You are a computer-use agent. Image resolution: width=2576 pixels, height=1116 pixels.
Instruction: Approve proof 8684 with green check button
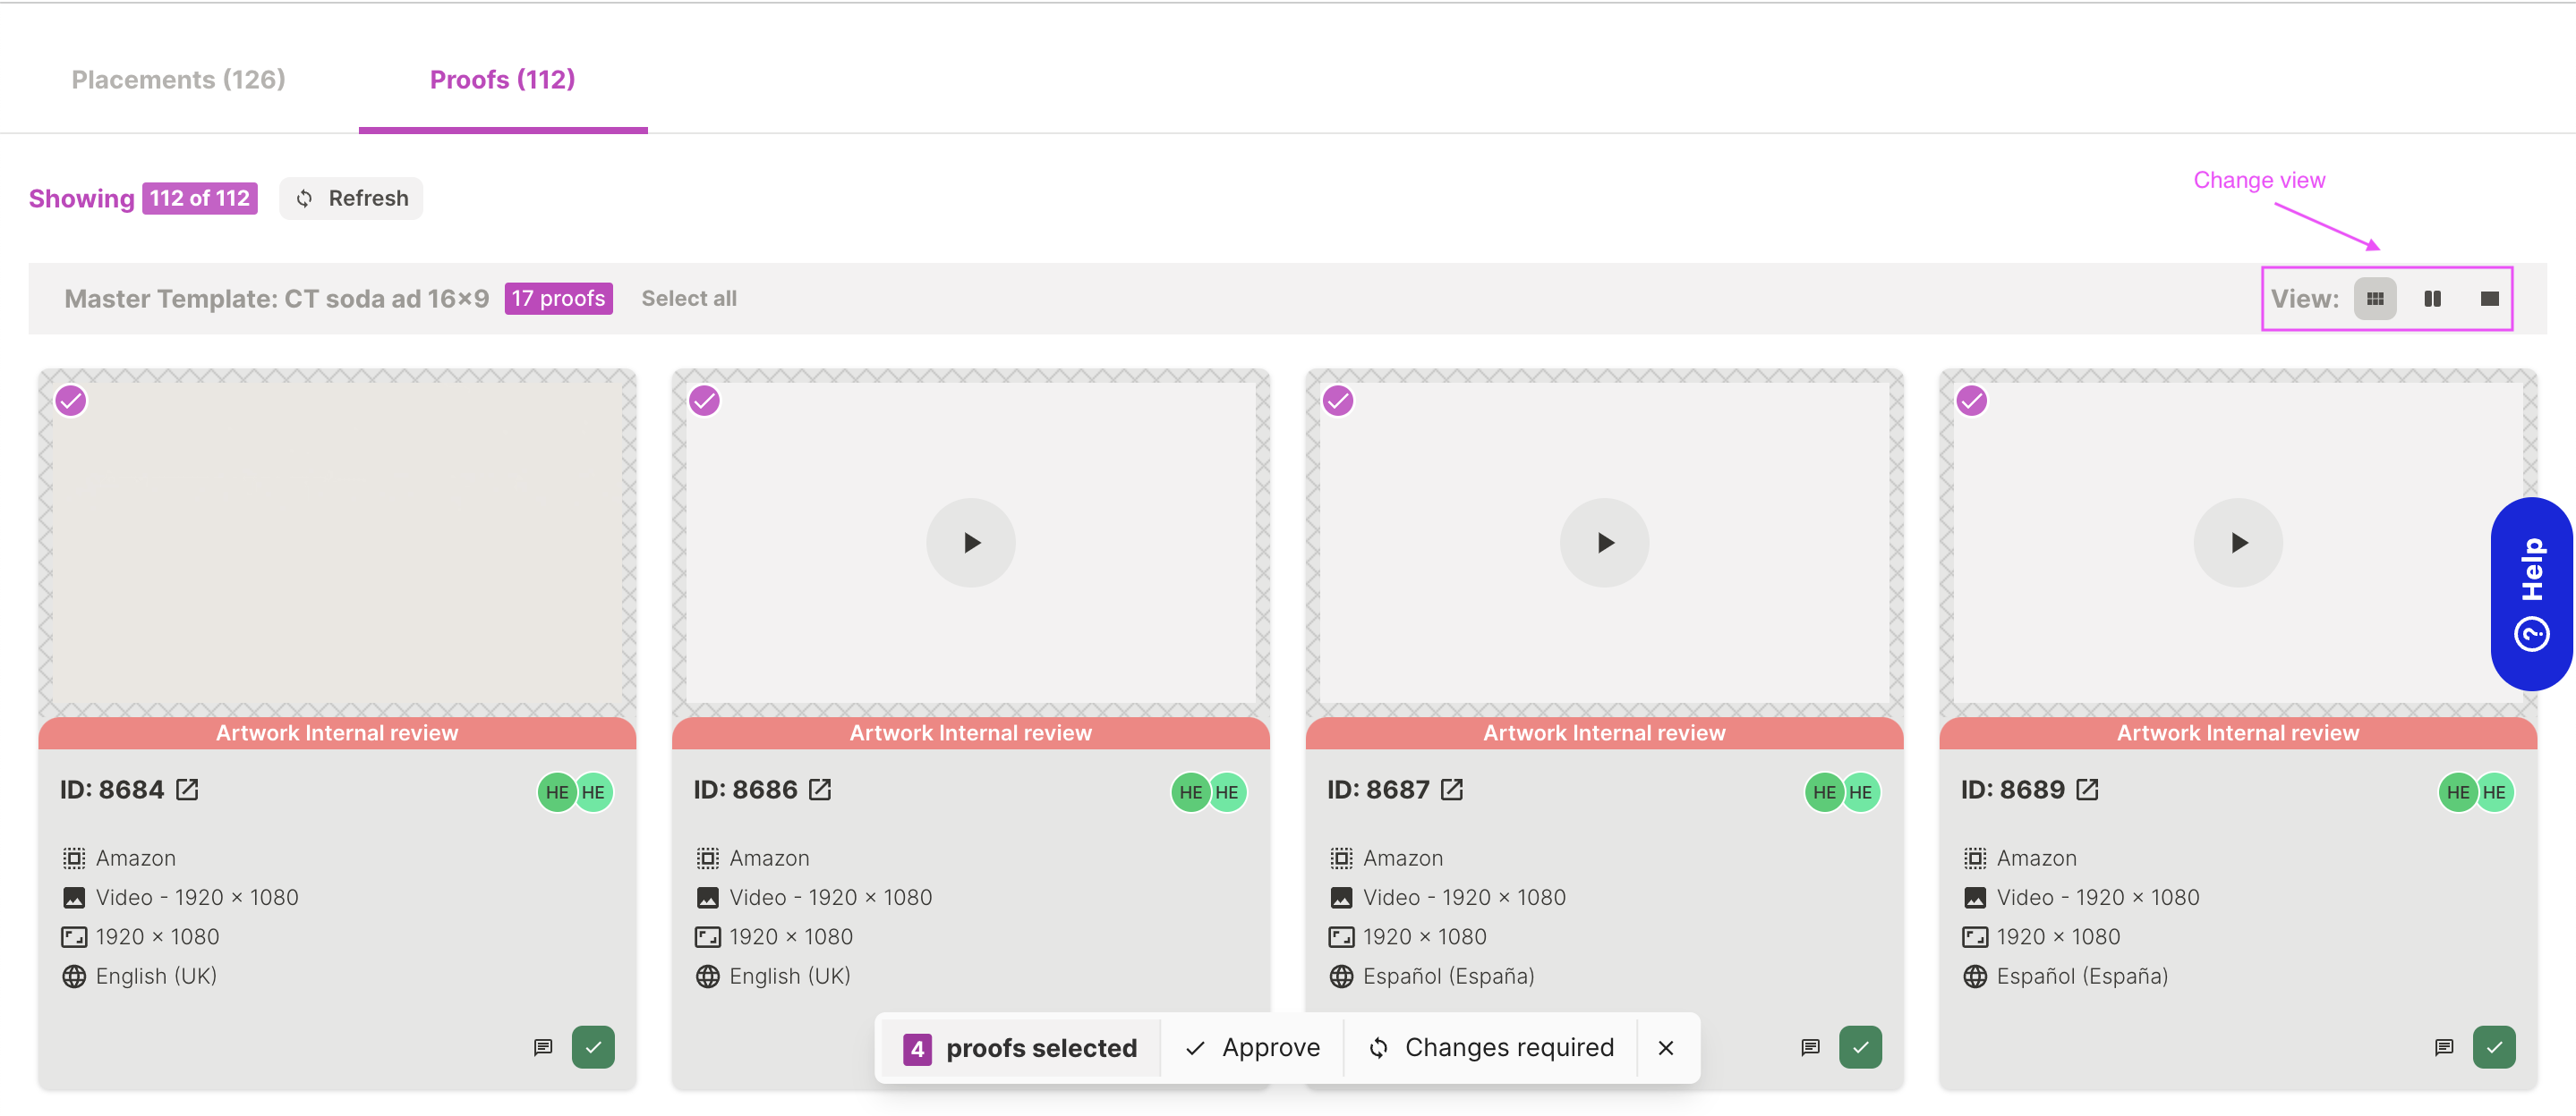pyautogui.click(x=593, y=1047)
